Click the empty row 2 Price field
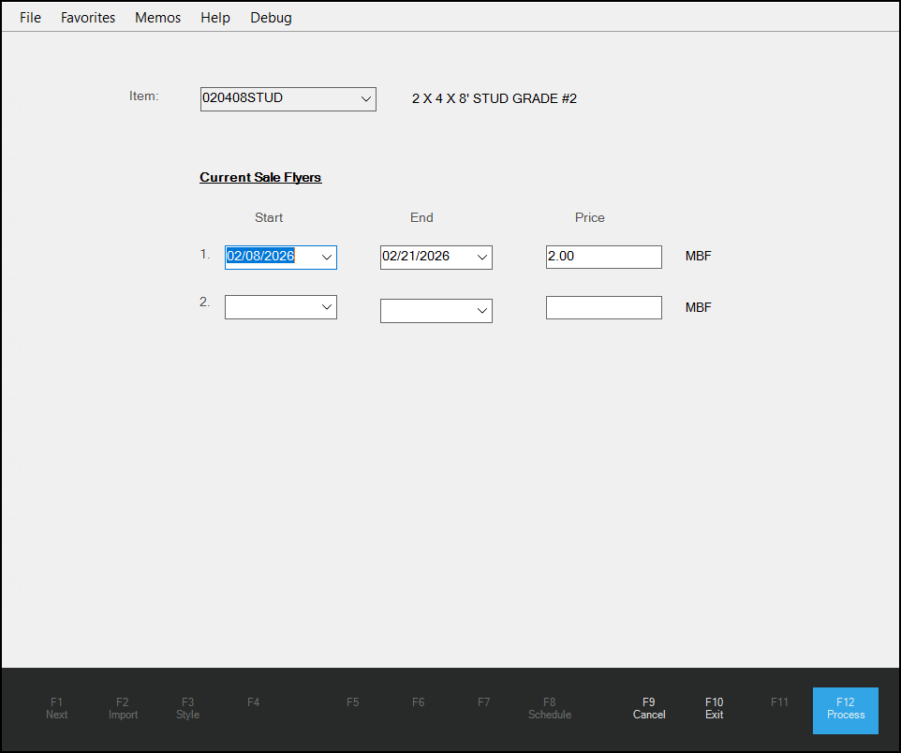901x753 pixels. (603, 306)
